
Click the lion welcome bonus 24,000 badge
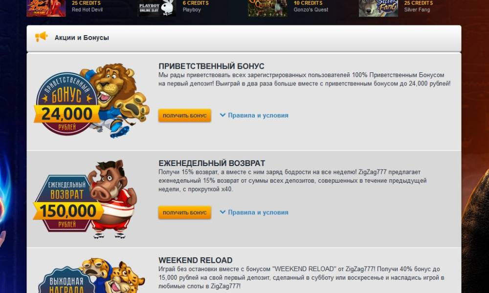click(91, 100)
